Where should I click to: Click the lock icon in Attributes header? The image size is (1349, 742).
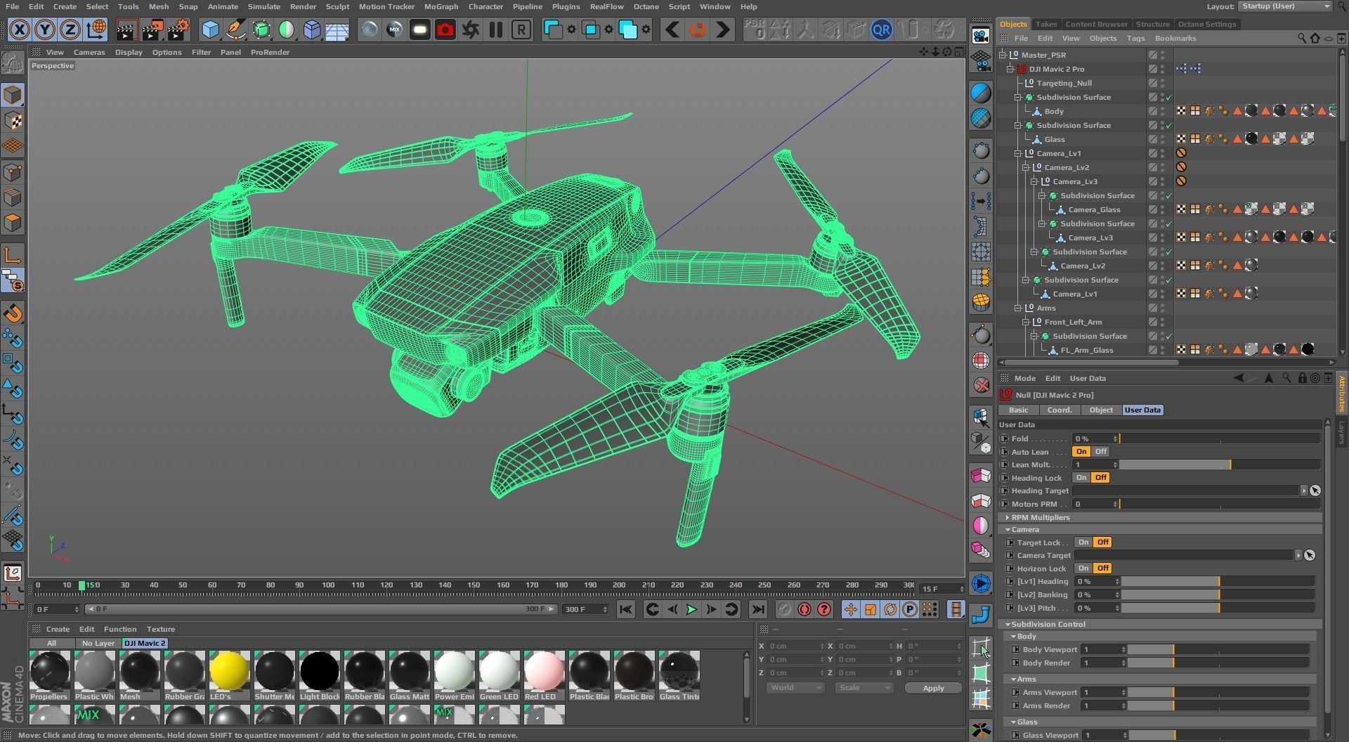pyautogui.click(x=1302, y=378)
